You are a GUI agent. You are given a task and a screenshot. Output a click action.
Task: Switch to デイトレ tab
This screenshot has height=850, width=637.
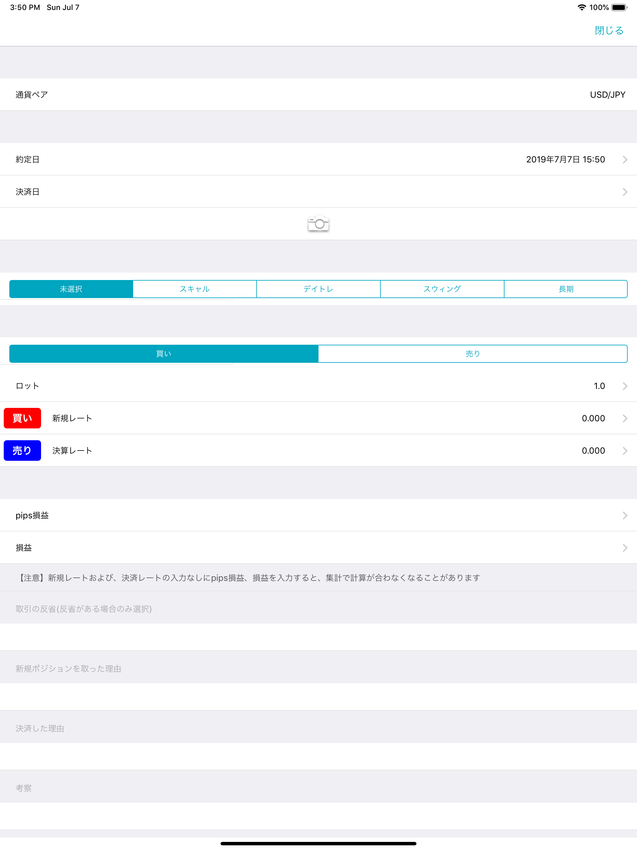point(318,289)
